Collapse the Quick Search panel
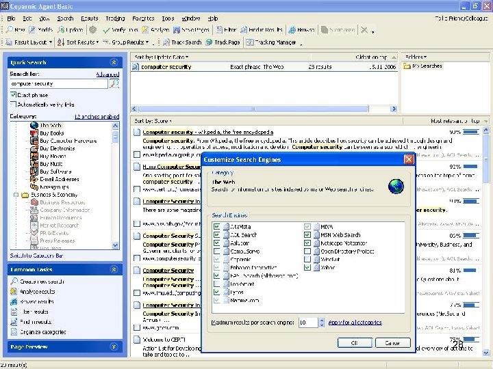This screenshot has height=369, width=493. [x=114, y=62]
